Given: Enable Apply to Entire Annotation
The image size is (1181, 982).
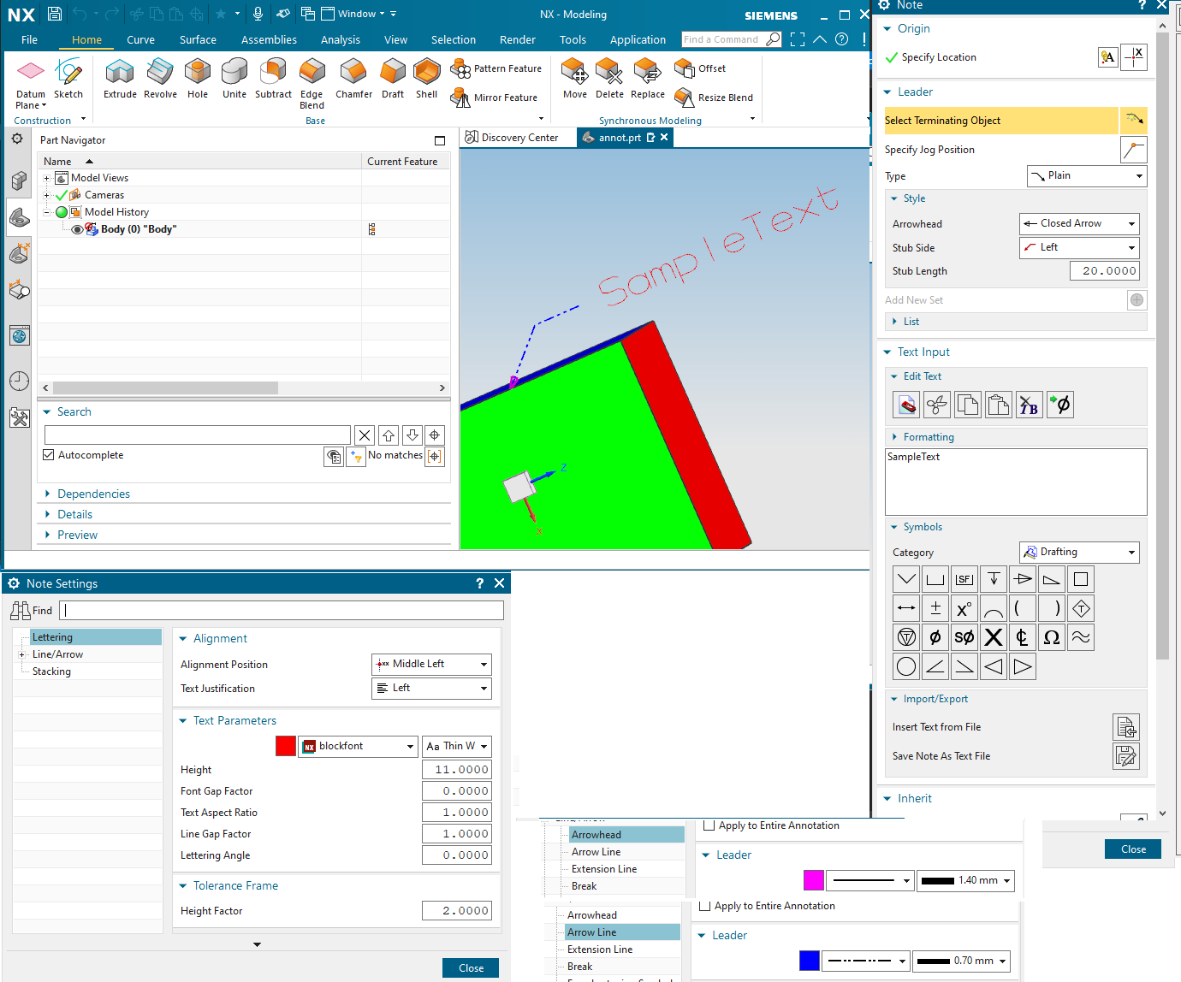Looking at the screenshot, I should tap(709, 825).
